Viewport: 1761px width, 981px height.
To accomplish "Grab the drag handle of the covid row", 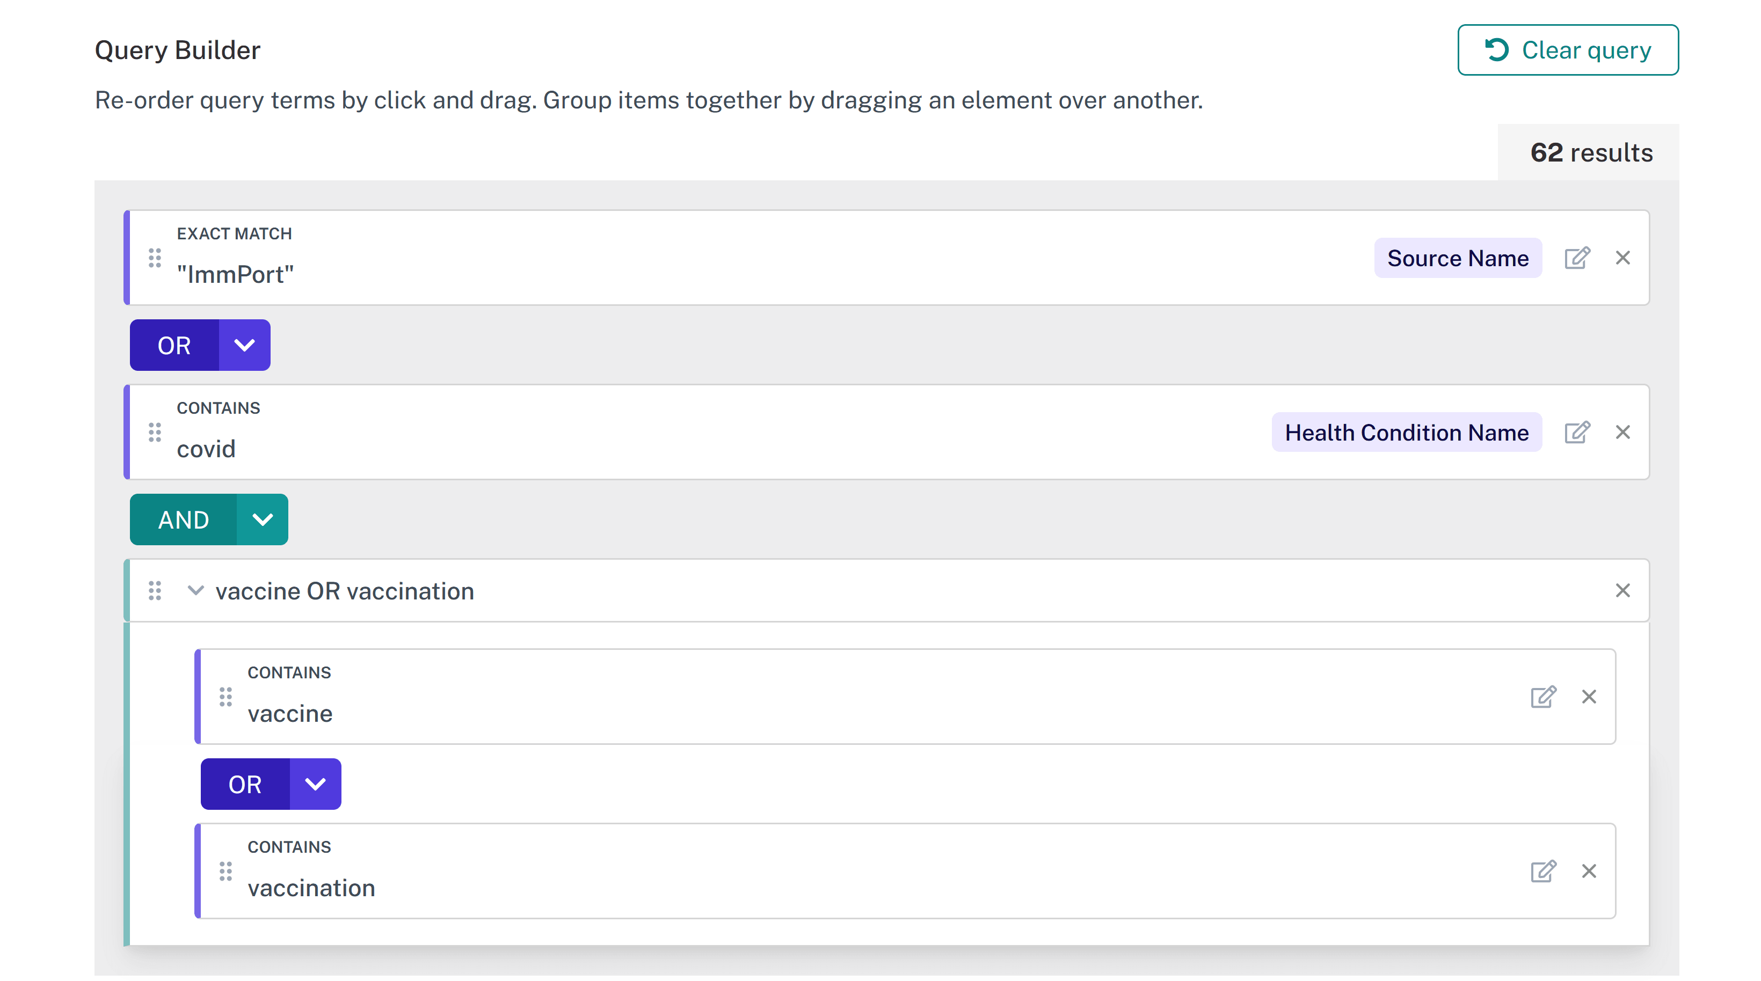I will (x=155, y=433).
